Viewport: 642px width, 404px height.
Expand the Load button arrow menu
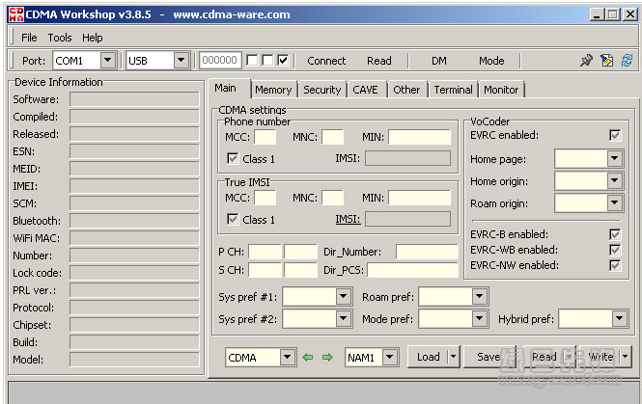coord(453,357)
